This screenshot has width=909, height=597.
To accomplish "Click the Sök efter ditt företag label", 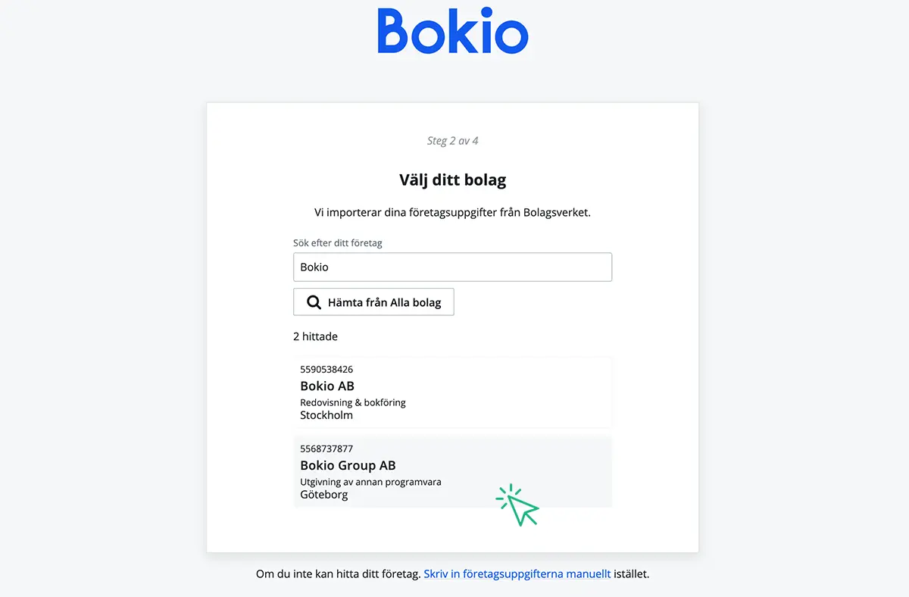I will coord(338,243).
